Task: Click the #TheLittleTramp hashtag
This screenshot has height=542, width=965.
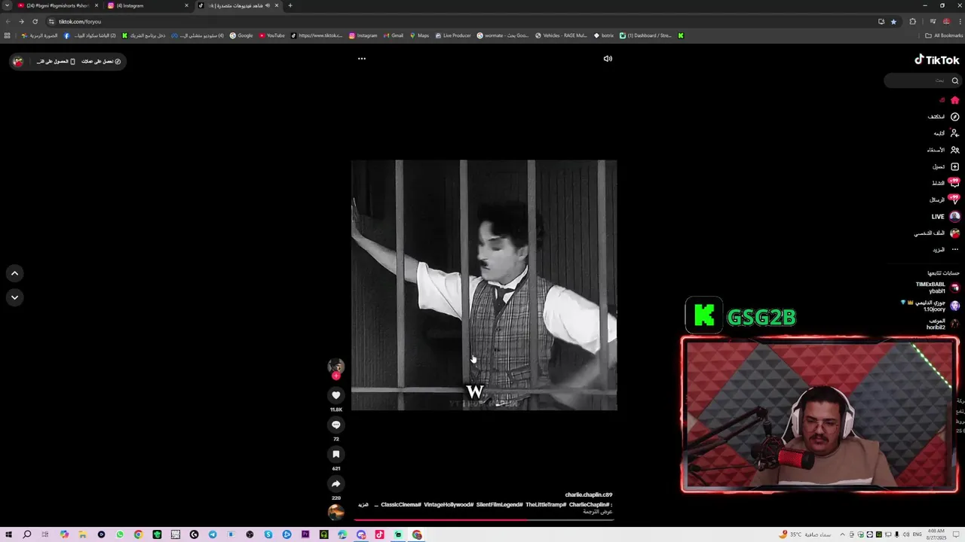Action: tap(546, 505)
